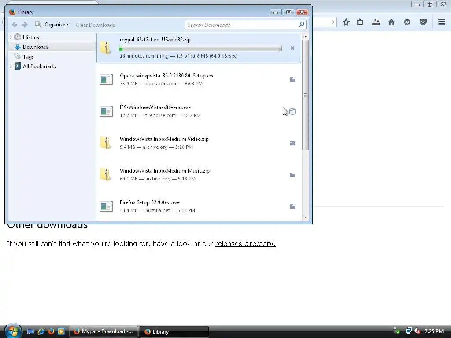Launch Windows Media Player from quick launch
Image resolution: width=451 pixels, height=338 pixels.
(x=61, y=331)
